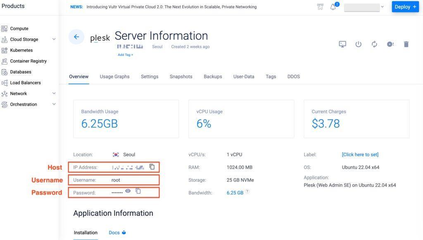Screen dimensions: 423x240
Task: Click the Orchestration sidebar icon
Action: 4,105
